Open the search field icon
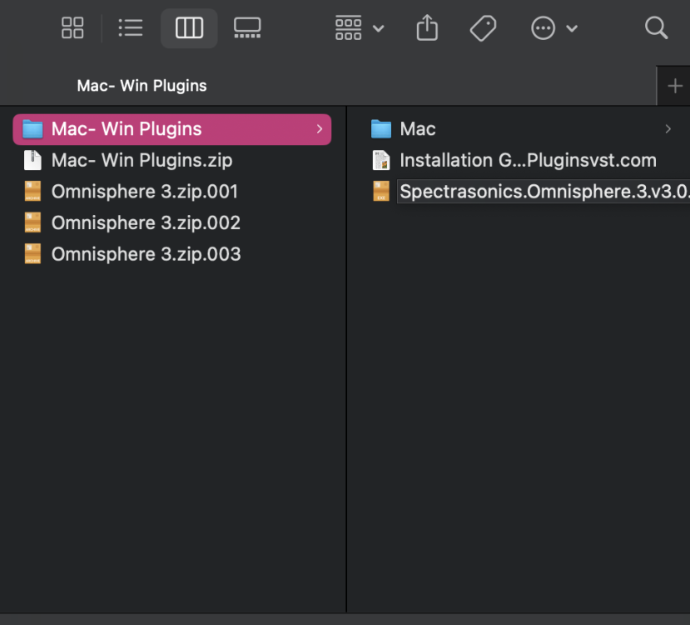Screen dimensions: 690x625 (x=656, y=27)
